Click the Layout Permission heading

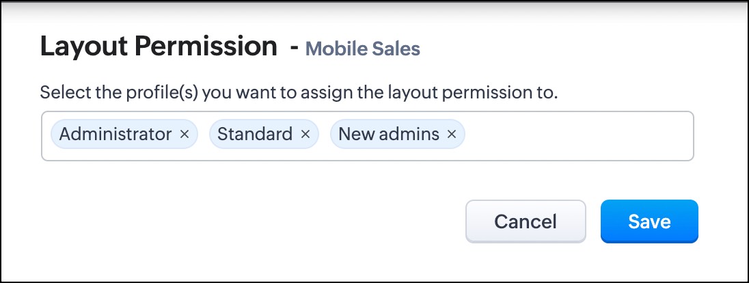click(159, 46)
